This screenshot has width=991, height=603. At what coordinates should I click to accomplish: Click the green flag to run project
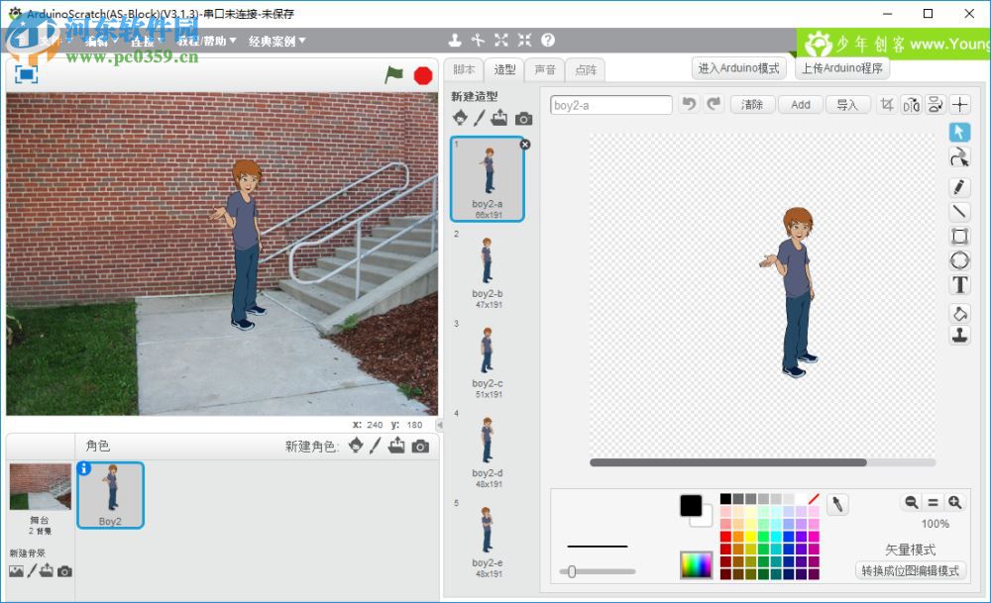(x=394, y=74)
